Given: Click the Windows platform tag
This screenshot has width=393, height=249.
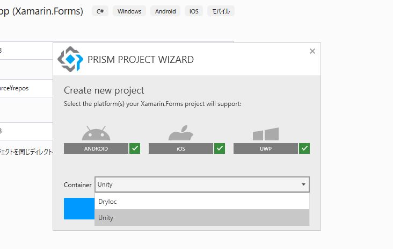Looking at the screenshot, I should (x=129, y=11).
